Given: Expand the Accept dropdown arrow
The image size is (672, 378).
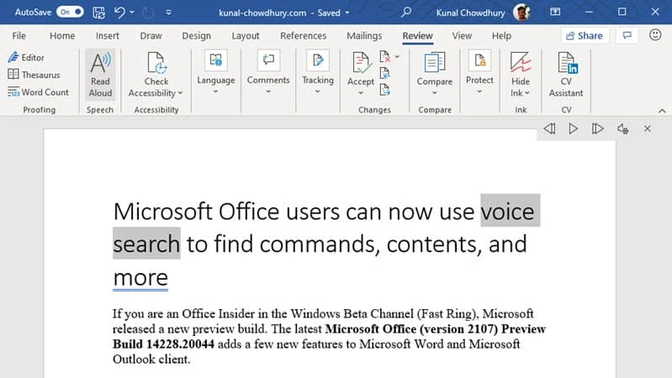Looking at the screenshot, I should [x=361, y=93].
